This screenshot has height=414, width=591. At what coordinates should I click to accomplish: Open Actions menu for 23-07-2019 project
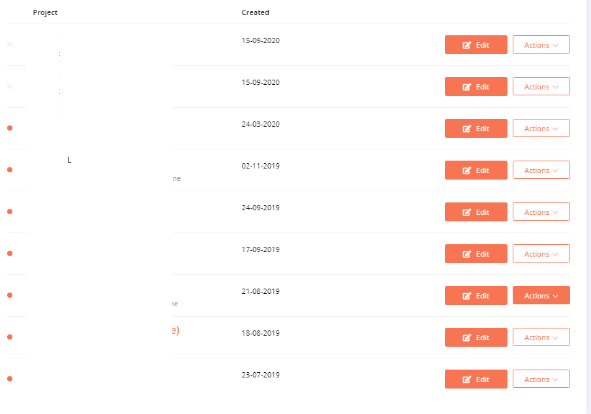tap(541, 379)
